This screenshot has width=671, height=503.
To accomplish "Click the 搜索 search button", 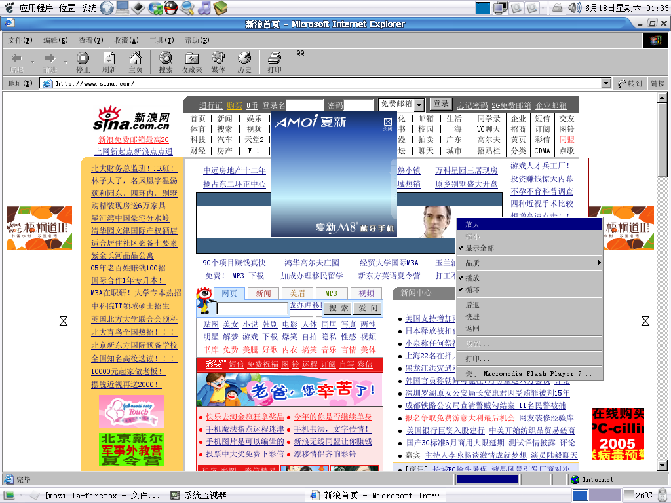I will 338,308.
